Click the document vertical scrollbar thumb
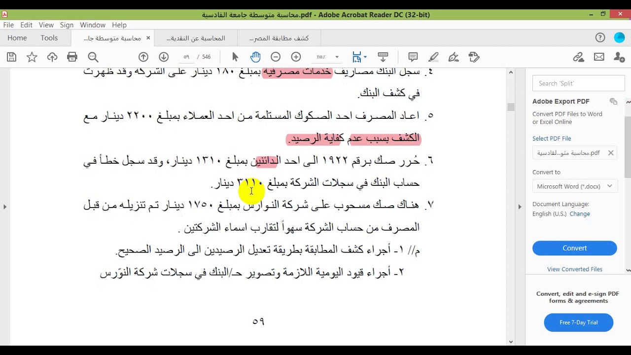The image size is (631, 355). (511, 107)
